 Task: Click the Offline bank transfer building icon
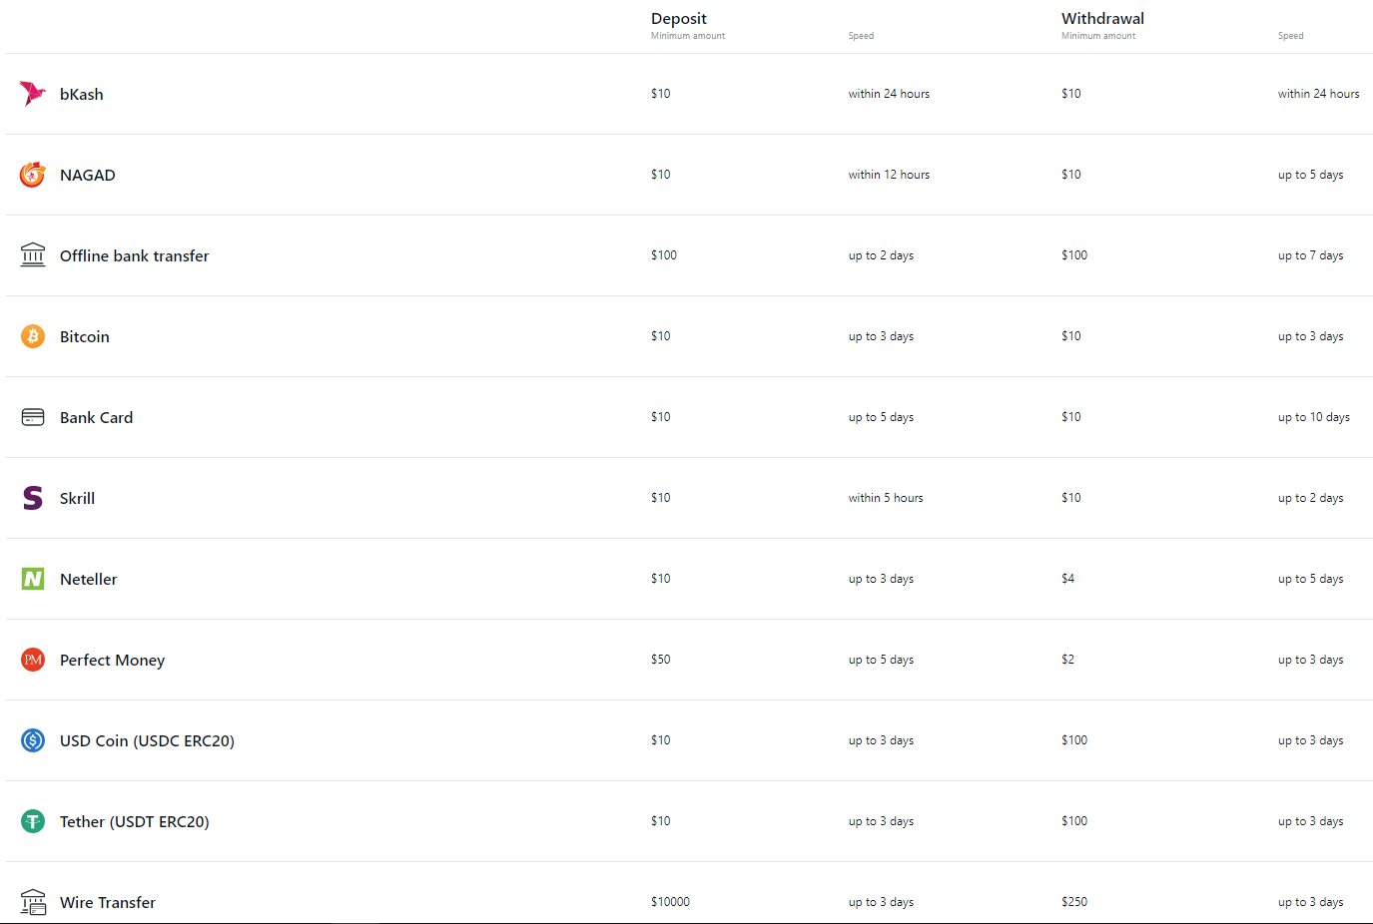click(33, 254)
